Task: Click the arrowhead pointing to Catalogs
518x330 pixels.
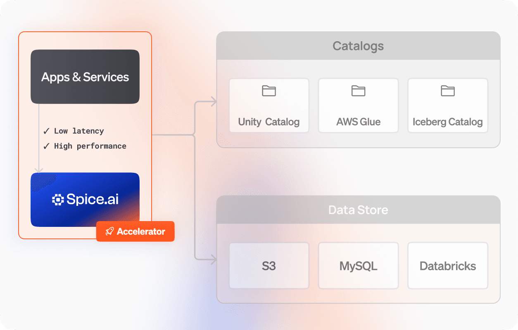Action: pyautogui.click(x=213, y=101)
